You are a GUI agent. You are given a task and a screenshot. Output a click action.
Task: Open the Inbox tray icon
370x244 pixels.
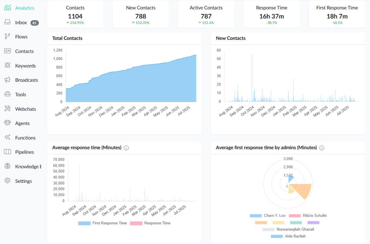[8, 22]
